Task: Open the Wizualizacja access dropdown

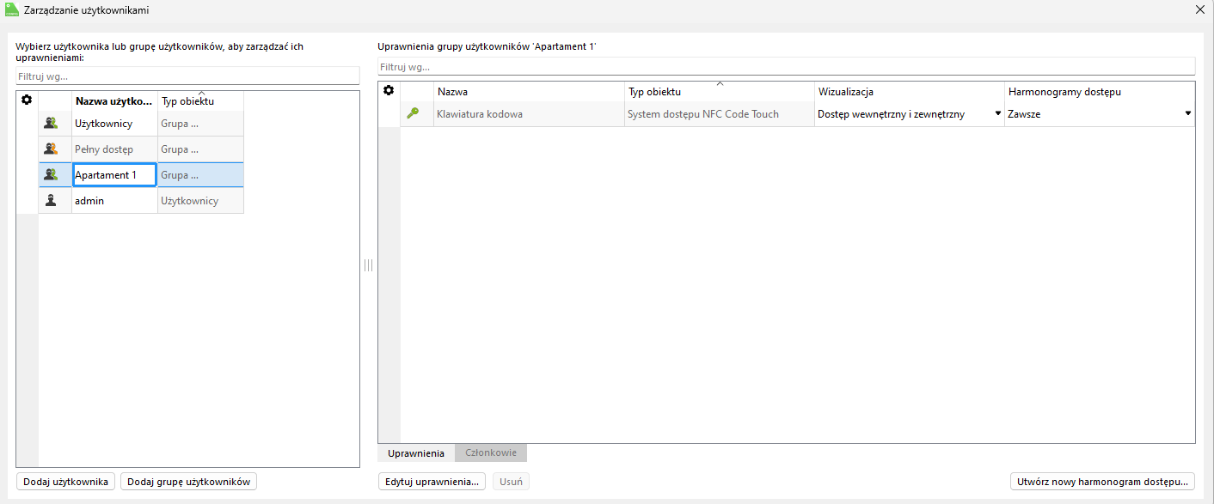Action: pyautogui.click(x=997, y=114)
